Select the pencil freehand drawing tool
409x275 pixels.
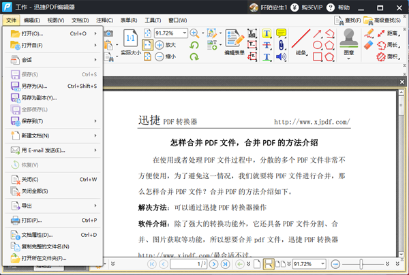(369, 33)
